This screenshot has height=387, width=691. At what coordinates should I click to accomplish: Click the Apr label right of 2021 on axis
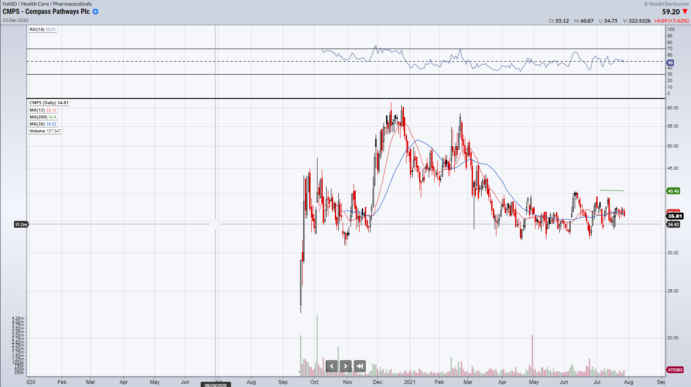point(503,382)
